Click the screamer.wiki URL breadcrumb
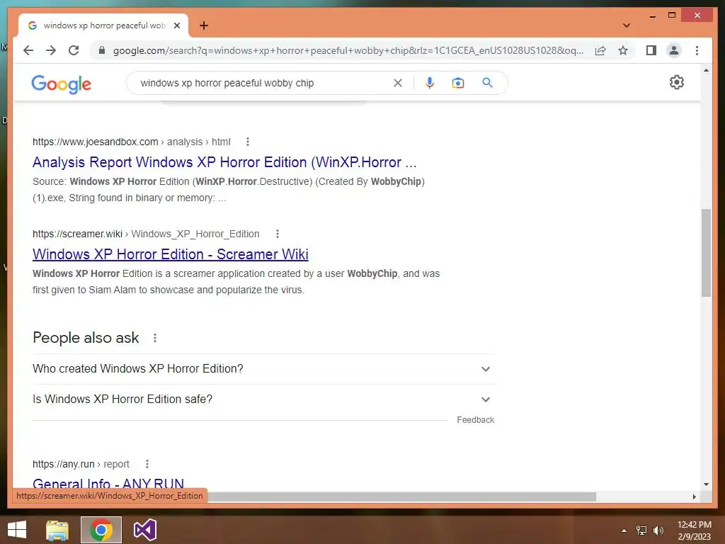Viewport: 725px width, 544px height. 146,234
